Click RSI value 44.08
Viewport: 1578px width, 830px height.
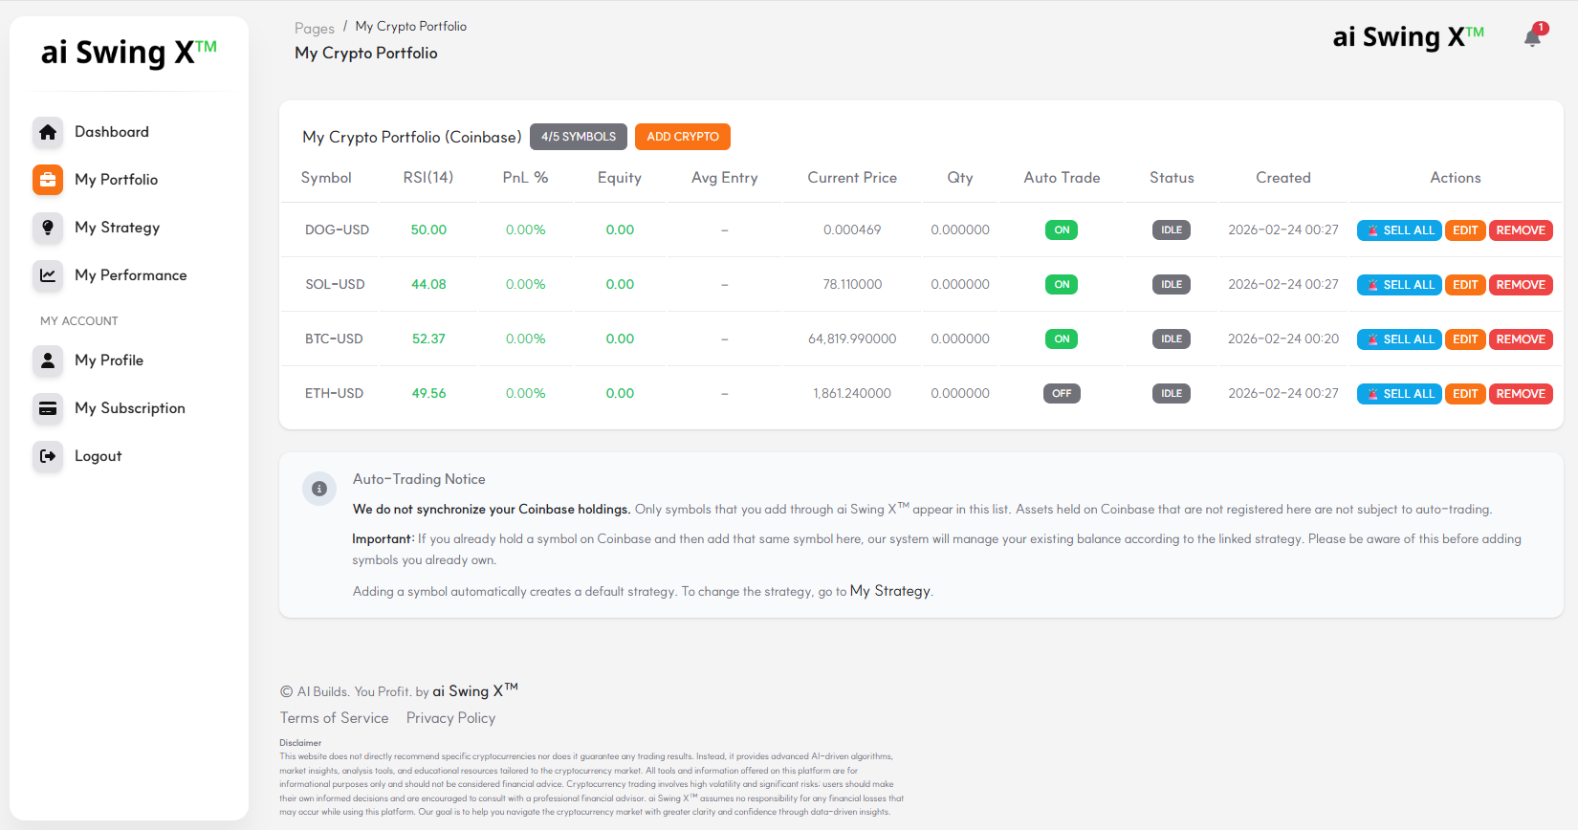coord(428,285)
